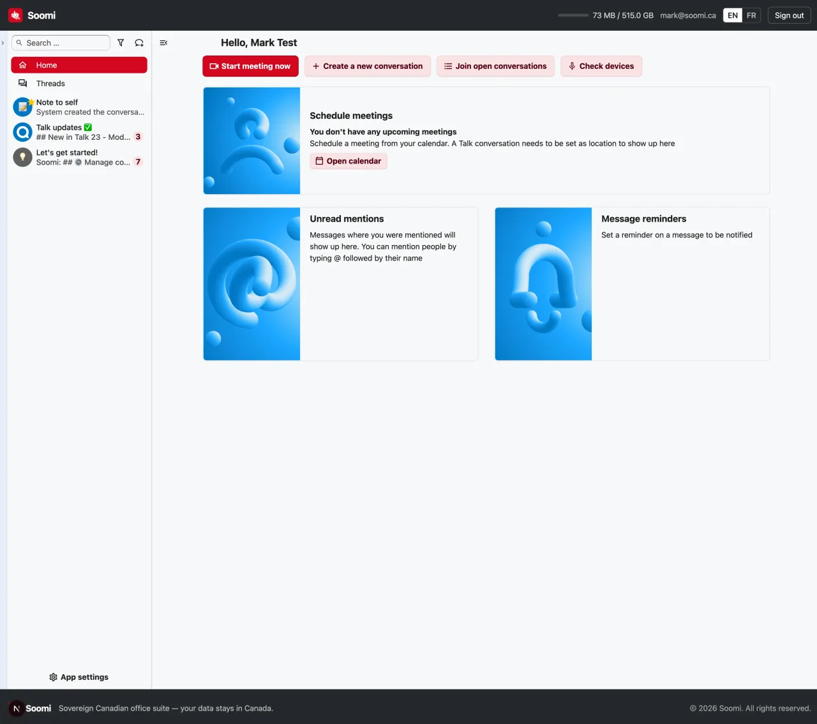The height and width of the screenshot is (724, 817).
Task: Click the Hello, Mark Test heading
Action: coord(259,43)
